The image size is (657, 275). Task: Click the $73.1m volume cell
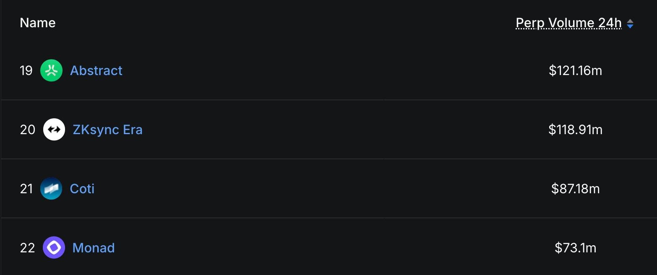tap(575, 248)
